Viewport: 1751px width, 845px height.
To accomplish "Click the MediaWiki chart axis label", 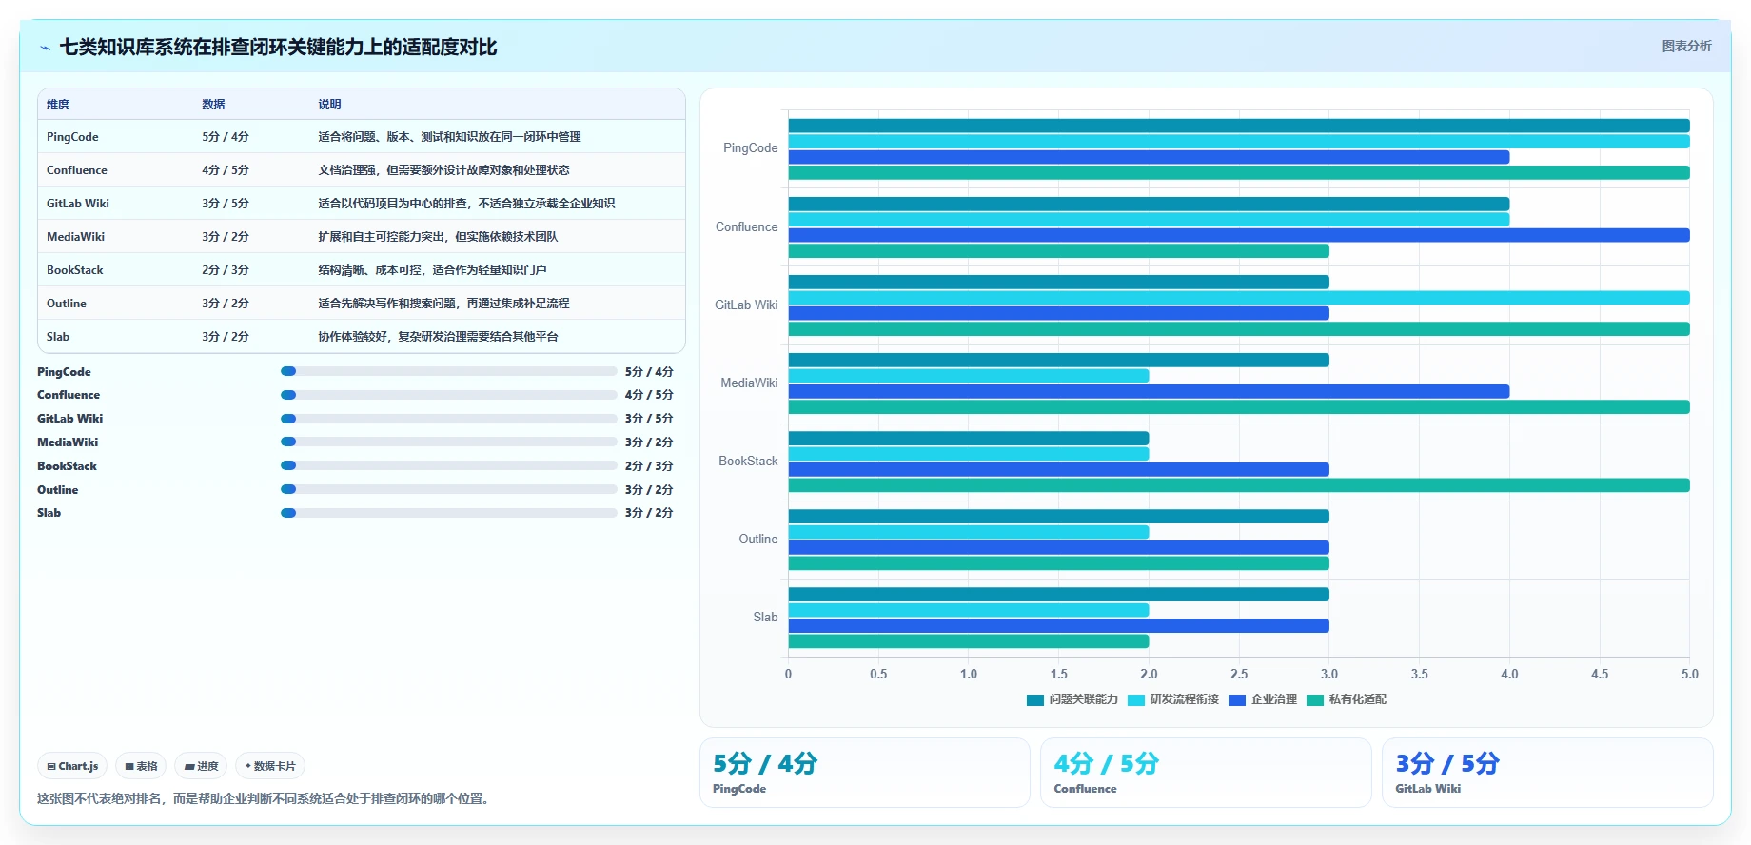I will point(749,383).
